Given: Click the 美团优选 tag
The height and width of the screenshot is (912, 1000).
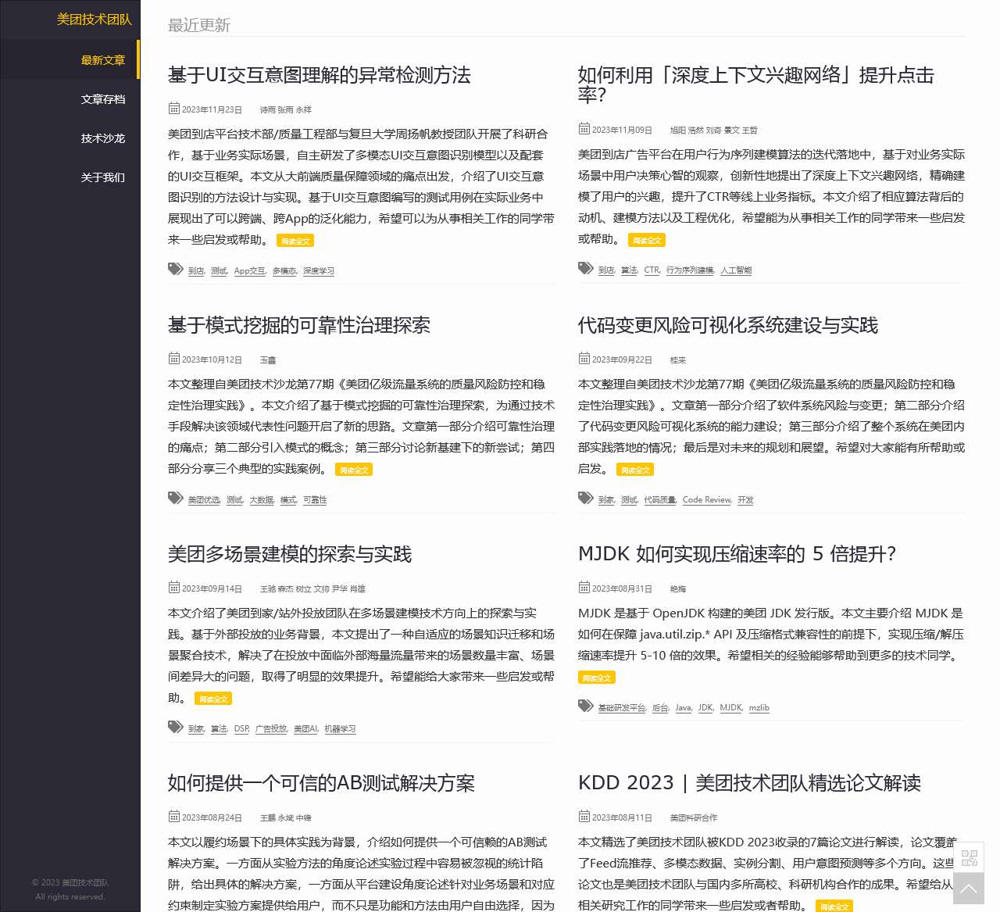Looking at the screenshot, I should 204,499.
